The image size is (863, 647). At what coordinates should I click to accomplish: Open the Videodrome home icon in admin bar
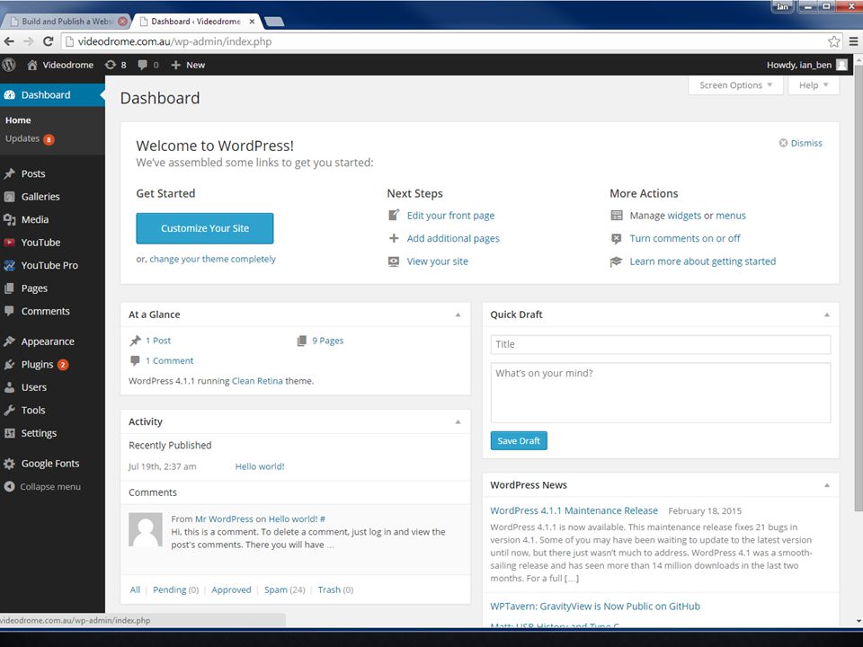(32, 65)
